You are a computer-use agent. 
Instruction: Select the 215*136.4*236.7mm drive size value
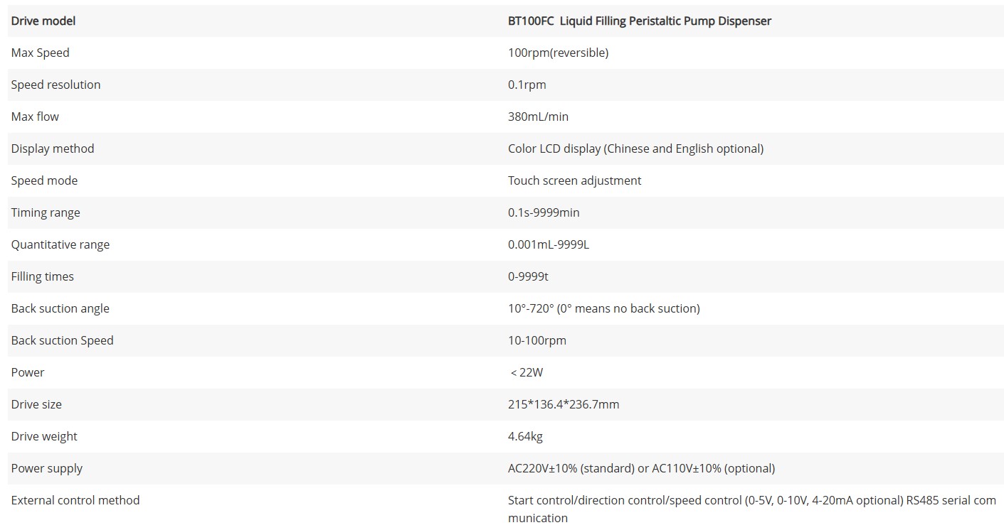(564, 404)
